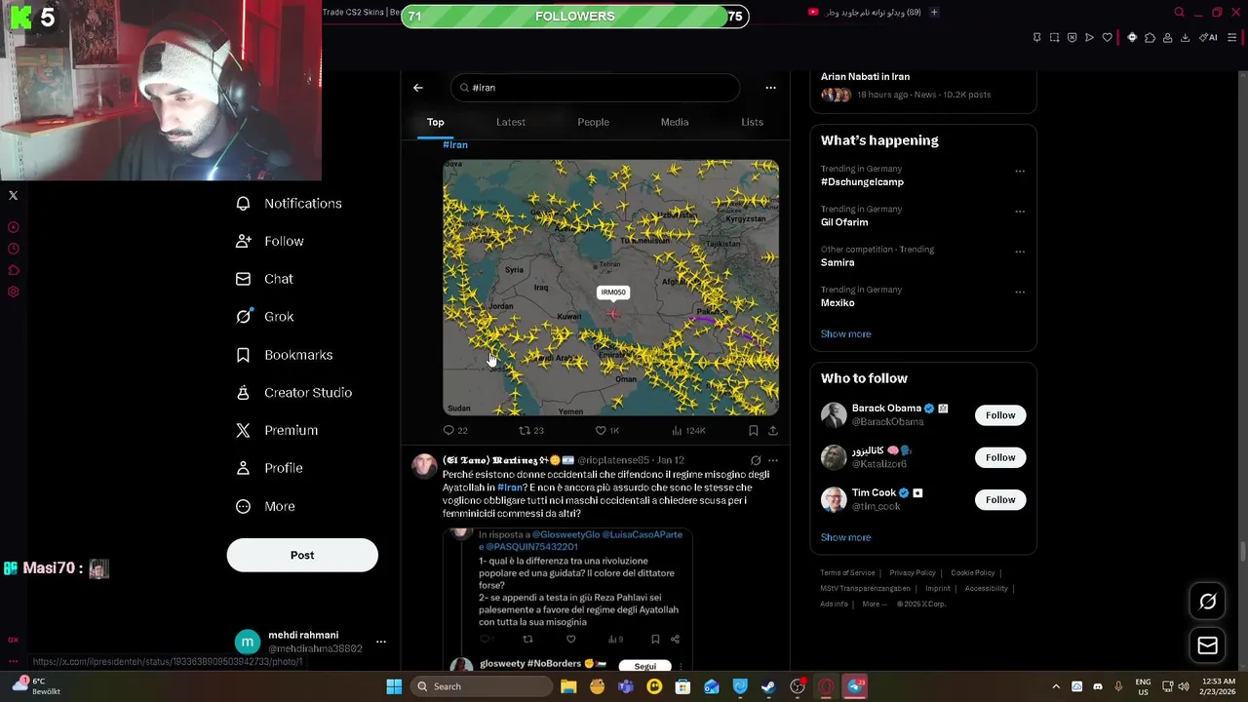Follow the @Katalizor6 account
This screenshot has height=702, width=1248.
point(999,457)
